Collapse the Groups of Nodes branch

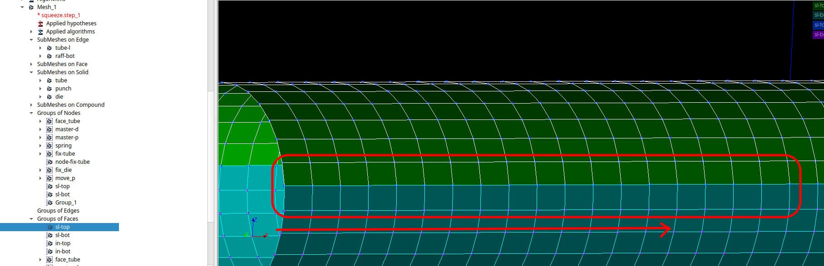click(31, 113)
